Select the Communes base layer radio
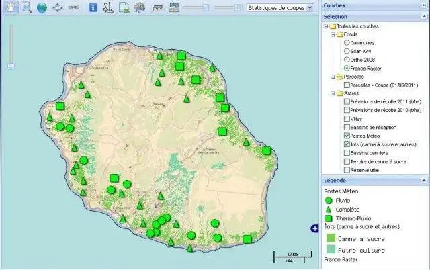430x270 pixels. click(x=347, y=43)
